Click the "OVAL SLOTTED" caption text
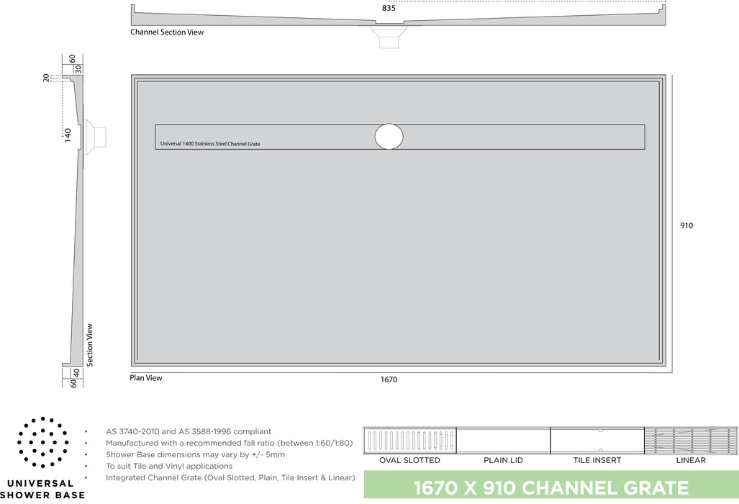 [x=409, y=460]
